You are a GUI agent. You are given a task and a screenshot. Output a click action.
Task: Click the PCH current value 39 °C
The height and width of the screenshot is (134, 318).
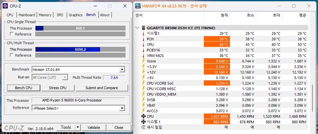pos(217,39)
